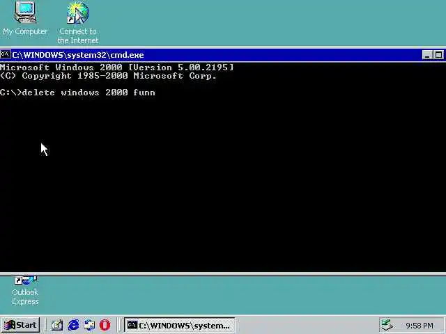Click the Show Desktop quick launch icon
The width and height of the screenshot is (446, 334).
[56, 325]
